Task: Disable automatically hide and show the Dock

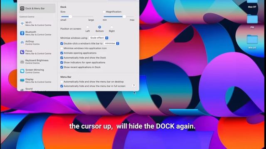Action: 62,58
